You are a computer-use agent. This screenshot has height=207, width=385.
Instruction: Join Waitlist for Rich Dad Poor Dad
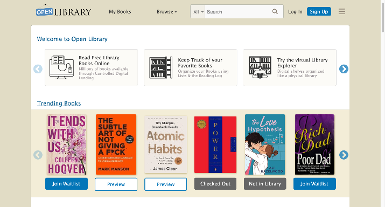[x=314, y=184]
